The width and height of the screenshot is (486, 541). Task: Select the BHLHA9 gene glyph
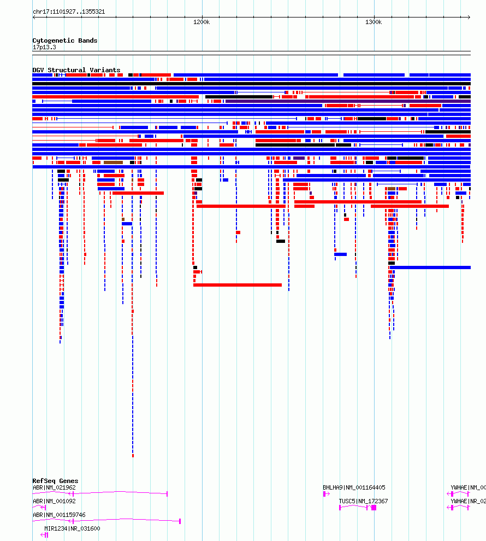pos(326,494)
